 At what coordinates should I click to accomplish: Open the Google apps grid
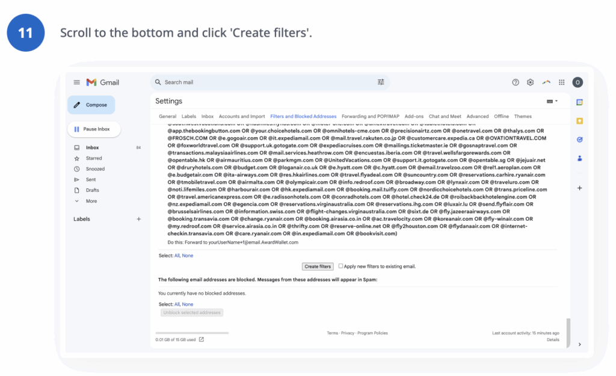(561, 82)
